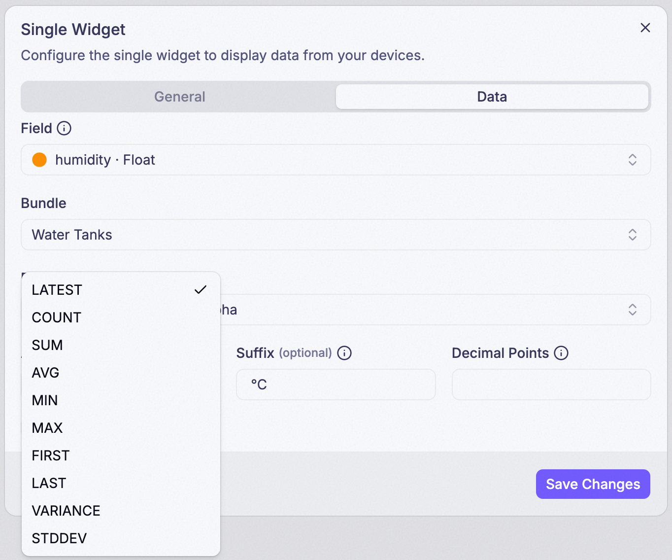
Task: Expand the Water Tanks bundle dropdown
Action: (336, 235)
